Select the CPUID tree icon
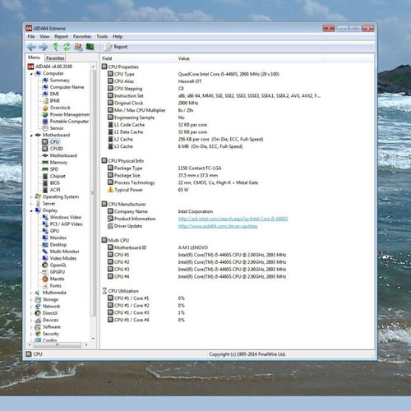Viewport: 411px width, 411px height. click(x=45, y=149)
